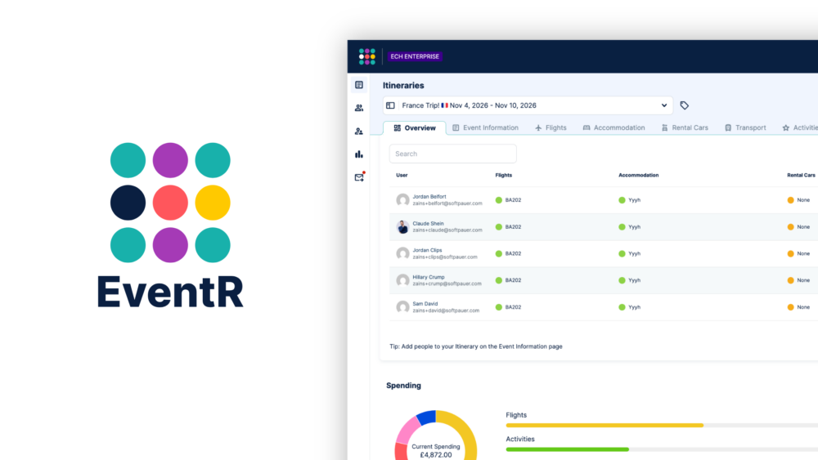The image size is (818, 460).
Task: Click BA202 flight in Hillary Crump row
Action: pyautogui.click(x=508, y=280)
